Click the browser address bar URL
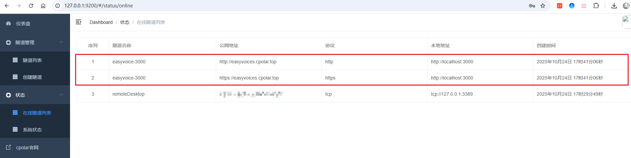 coord(99,6)
